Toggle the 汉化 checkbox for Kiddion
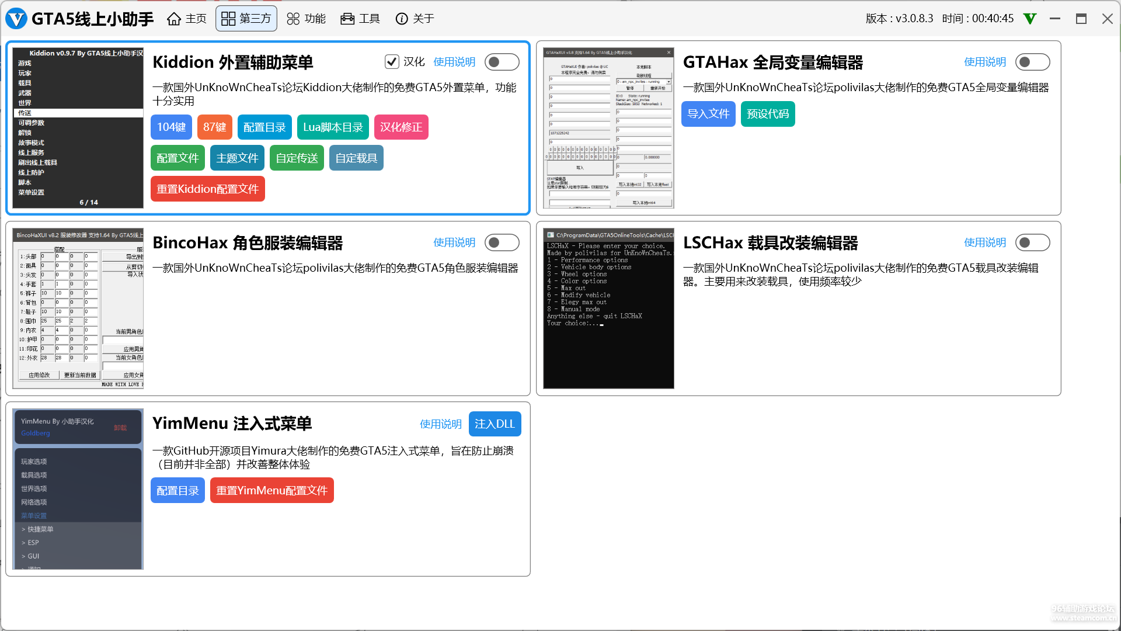 pos(392,62)
